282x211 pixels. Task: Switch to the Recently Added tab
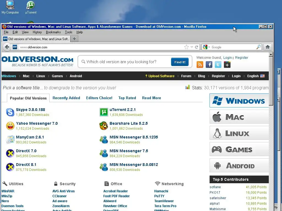click(66, 98)
